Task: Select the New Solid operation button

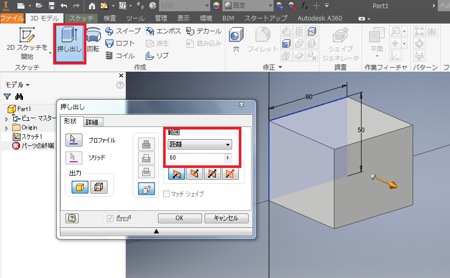Action: 146,189
